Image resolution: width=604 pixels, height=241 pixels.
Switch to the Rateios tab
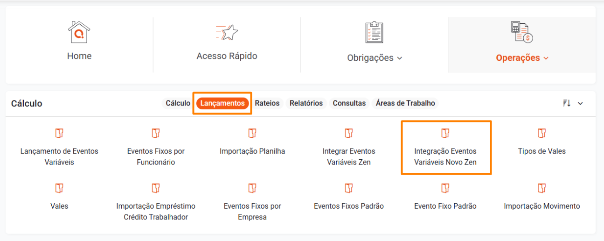coord(267,103)
